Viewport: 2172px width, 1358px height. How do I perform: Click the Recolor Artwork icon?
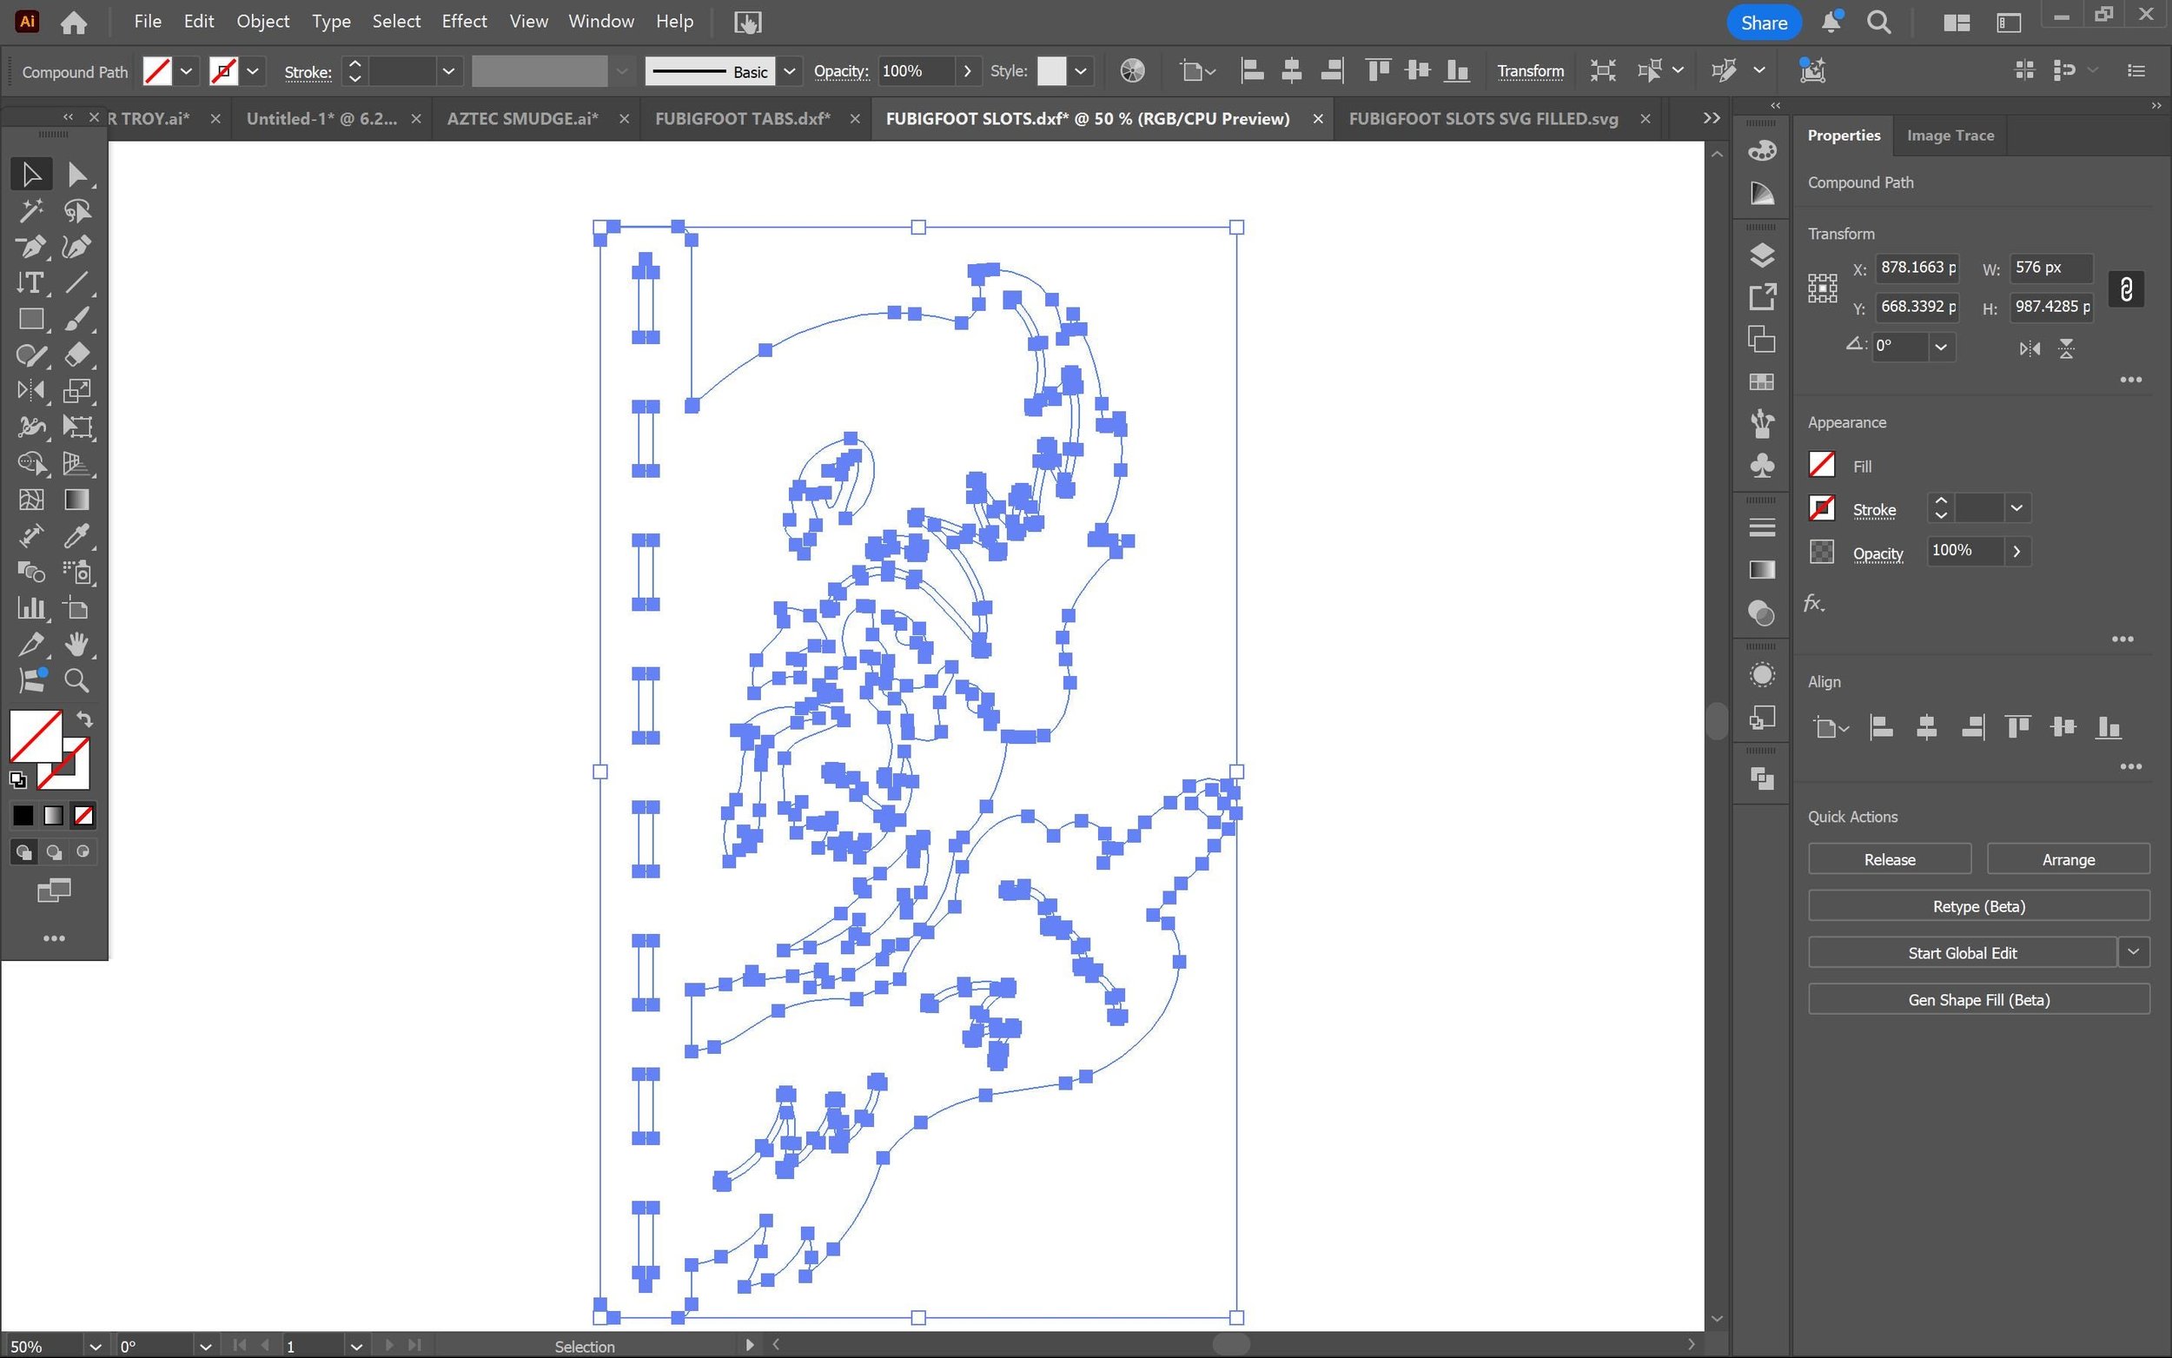pyautogui.click(x=1132, y=71)
